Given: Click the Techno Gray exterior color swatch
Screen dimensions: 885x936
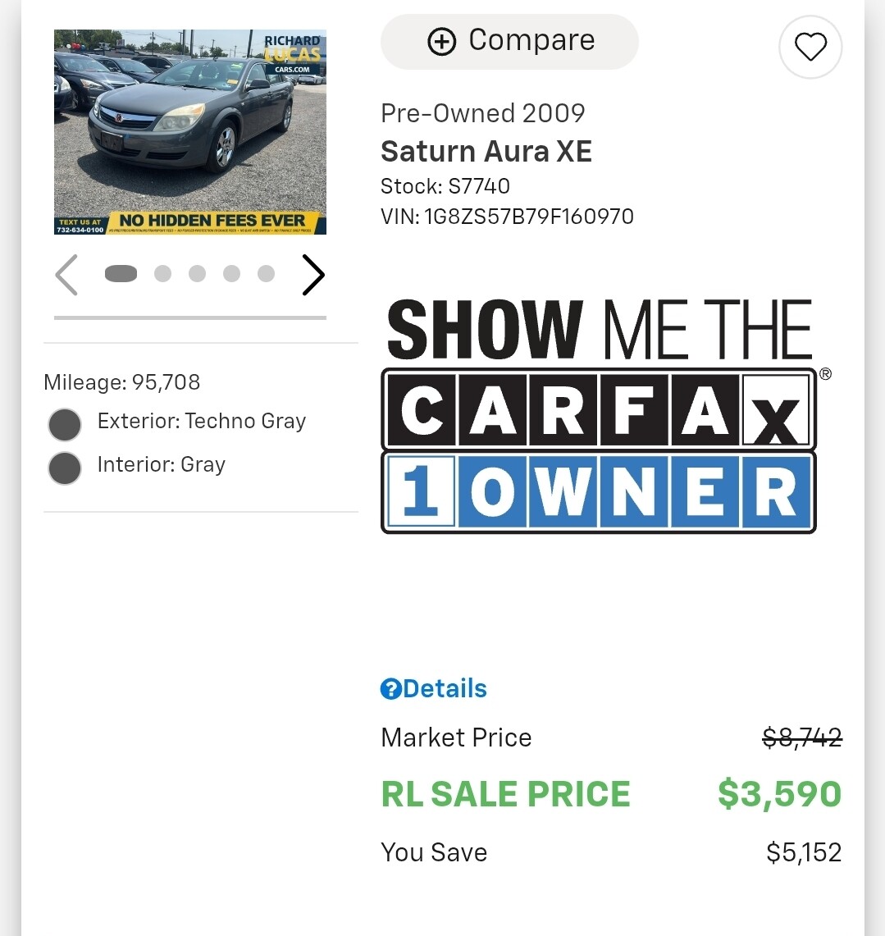Looking at the screenshot, I should (x=65, y=425).
